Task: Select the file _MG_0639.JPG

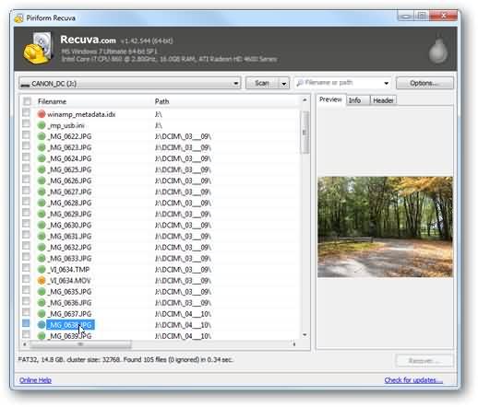Action: [71, 336]
